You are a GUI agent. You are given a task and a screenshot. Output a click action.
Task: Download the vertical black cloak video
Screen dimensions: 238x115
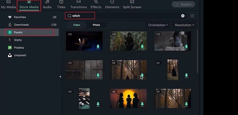pyautogui.click(x=187, y=75)
